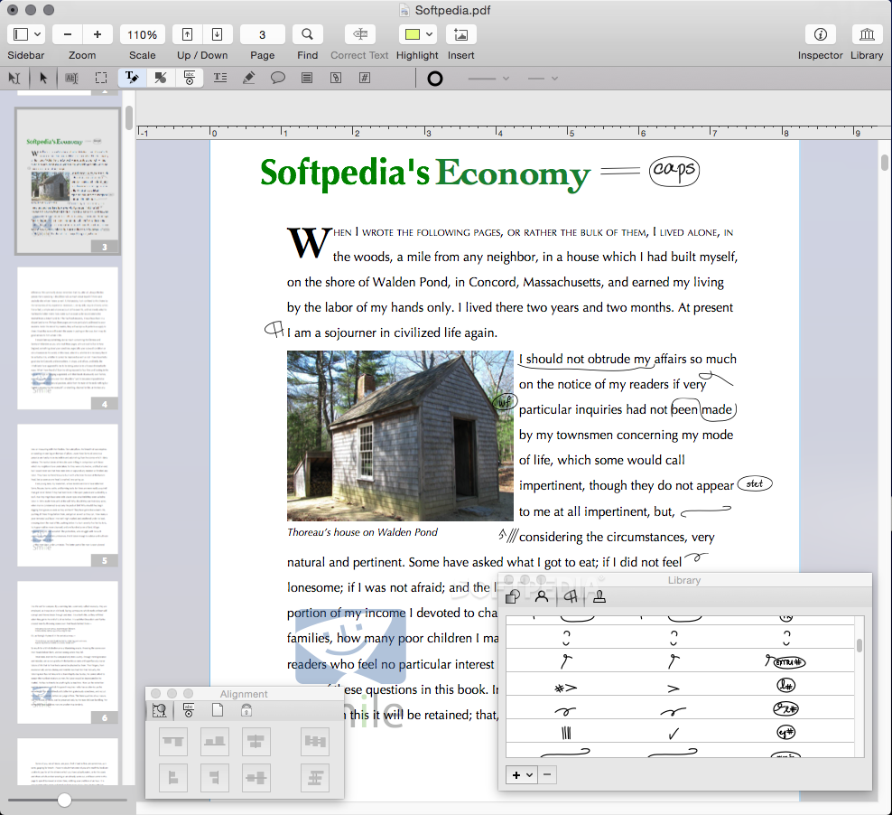Screen dimensions: 892x815
Task: Select the four vertical lines mark in Library
Action: point(566,733)
